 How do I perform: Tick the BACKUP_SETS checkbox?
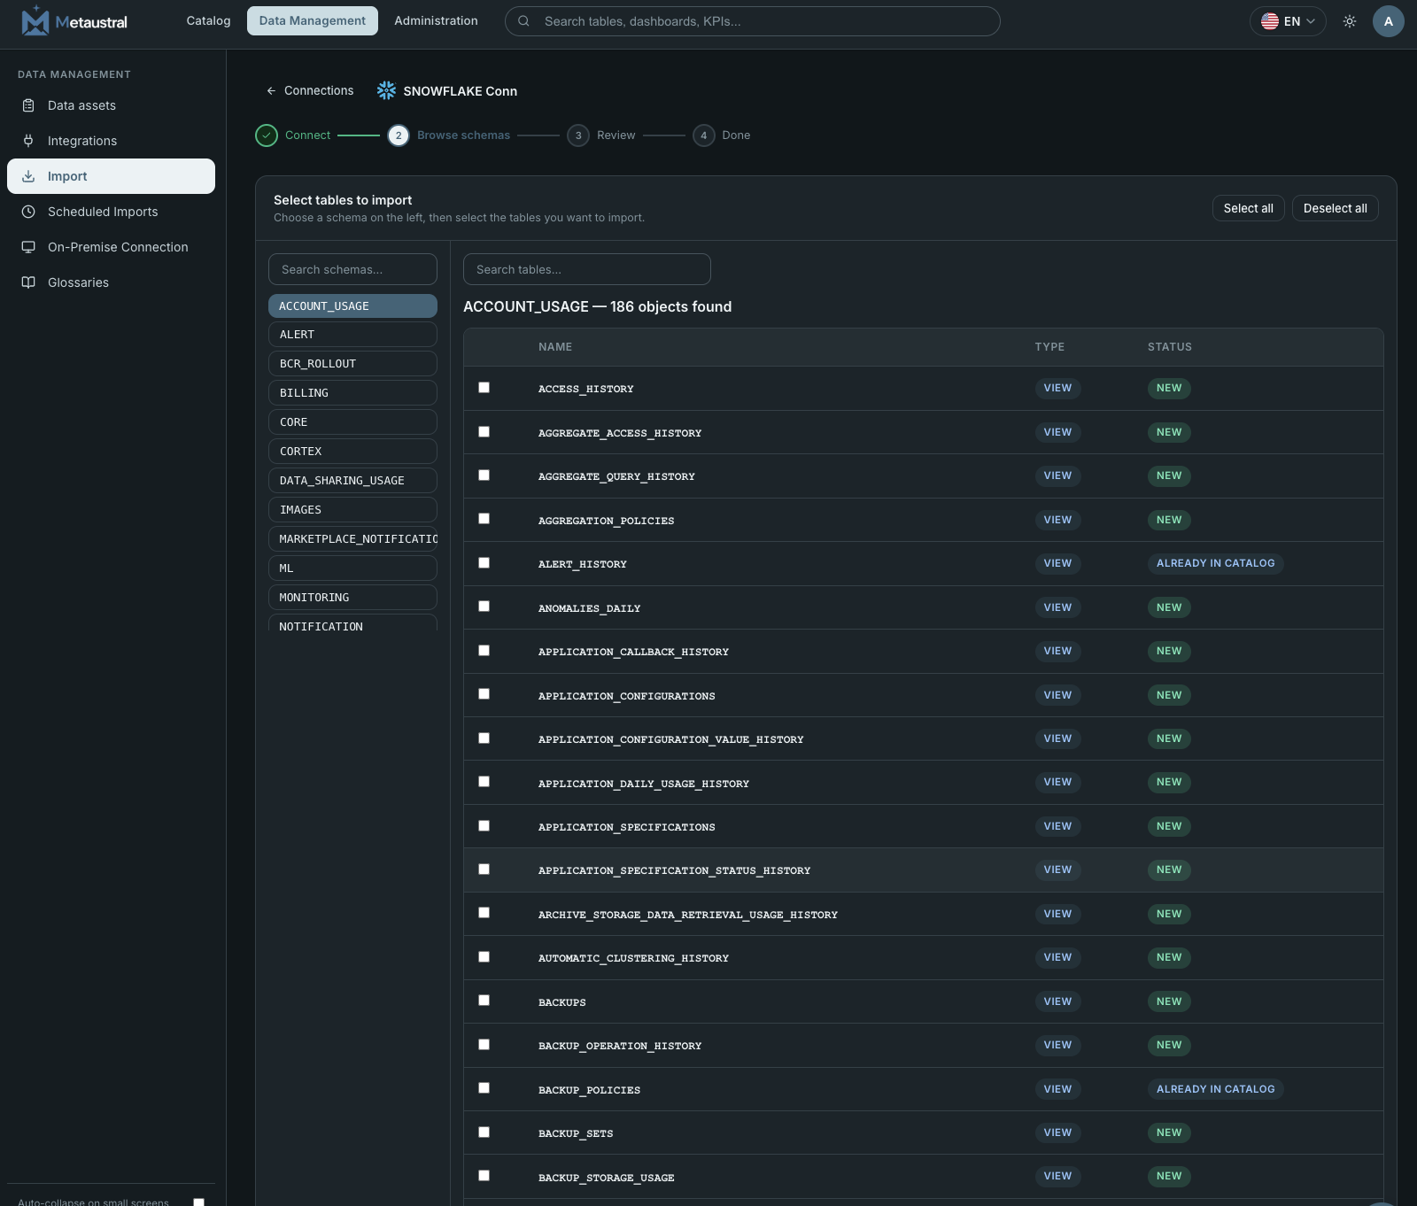pos(484,1132)
